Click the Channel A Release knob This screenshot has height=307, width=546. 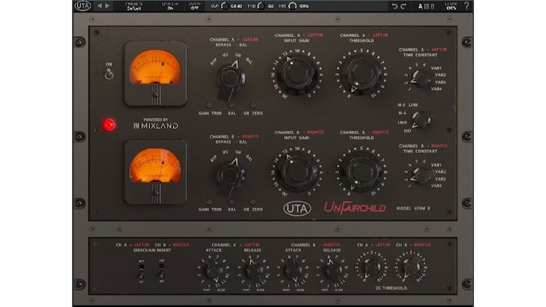coord(254,270)
